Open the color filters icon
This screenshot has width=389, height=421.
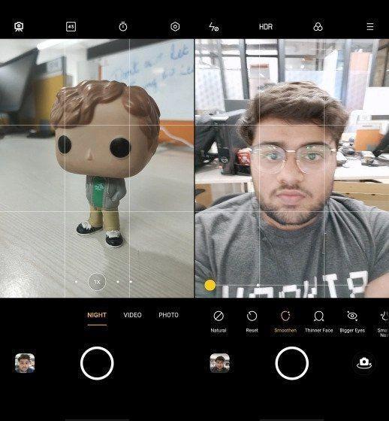pos(318,26)
